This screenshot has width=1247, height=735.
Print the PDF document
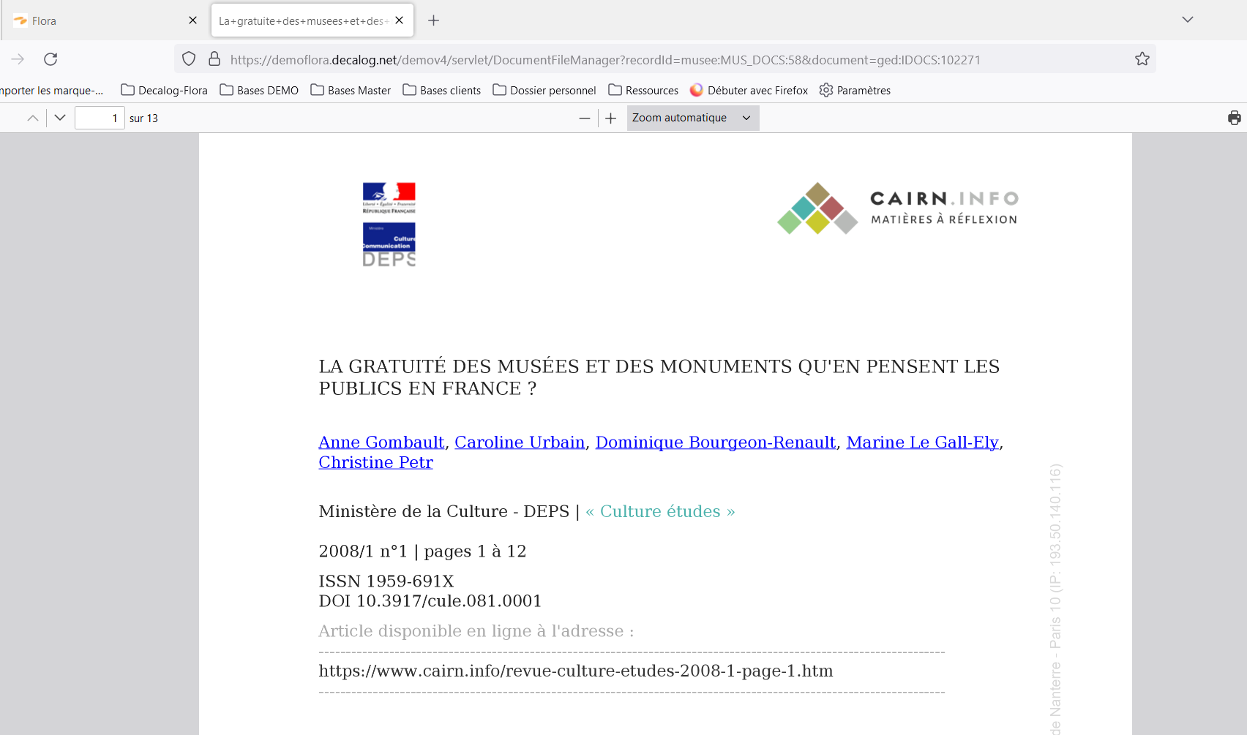1235,118
